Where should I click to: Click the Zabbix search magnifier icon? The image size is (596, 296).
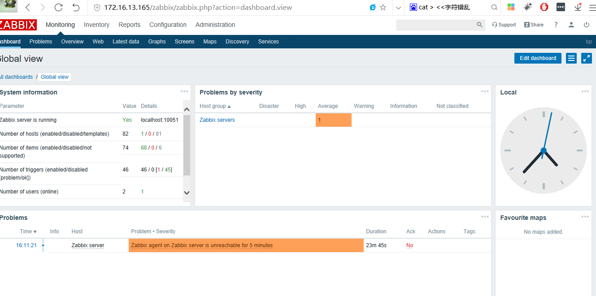tap(480, 25)
